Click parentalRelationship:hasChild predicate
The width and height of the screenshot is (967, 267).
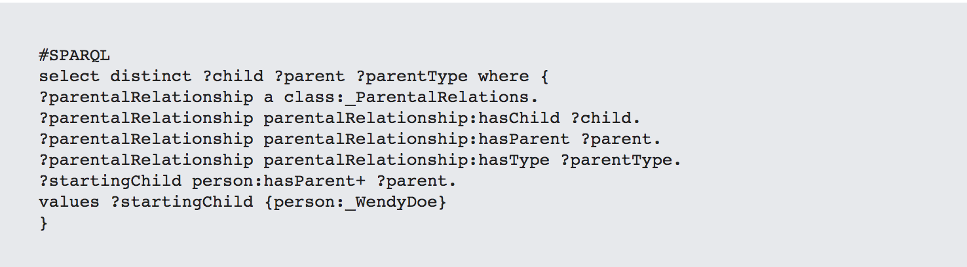[411, 118]
